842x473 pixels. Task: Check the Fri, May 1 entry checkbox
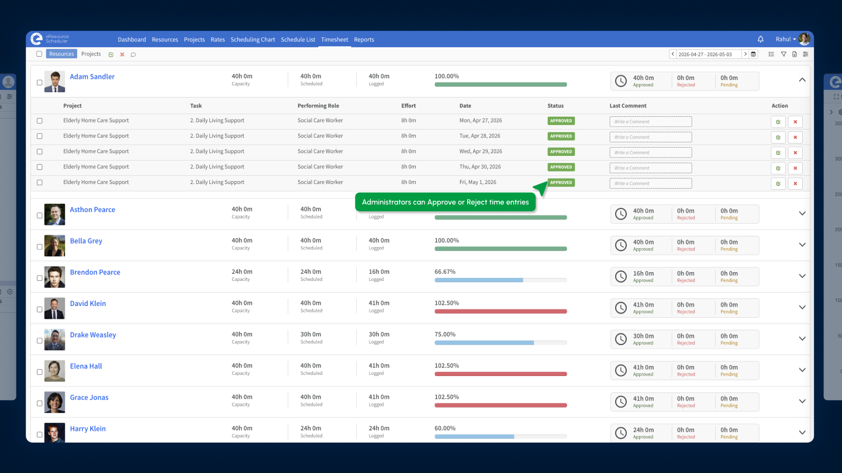40,182
